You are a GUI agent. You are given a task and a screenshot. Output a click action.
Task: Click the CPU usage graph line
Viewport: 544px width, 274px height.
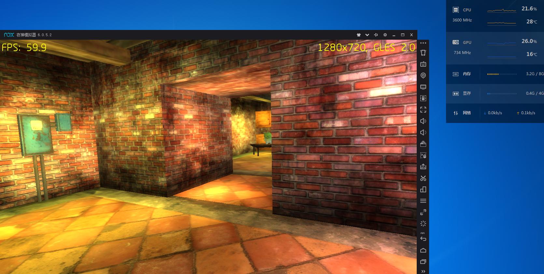(502, 11)
